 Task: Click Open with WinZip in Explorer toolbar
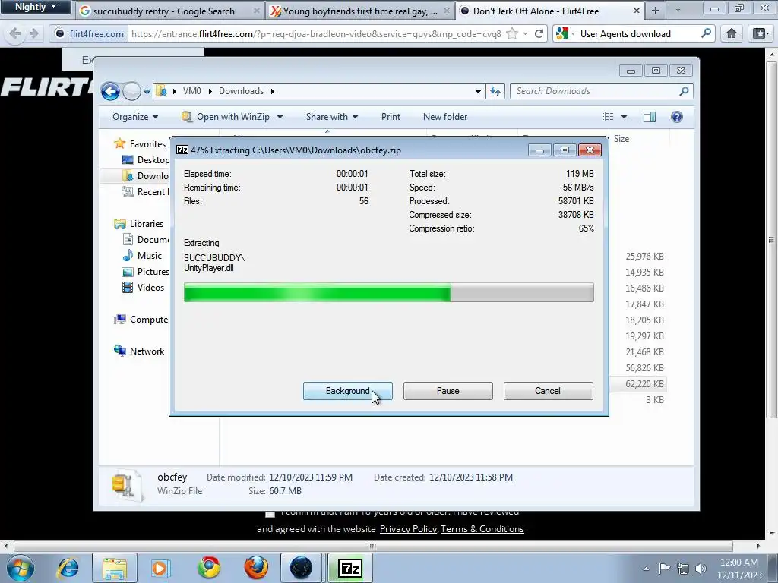[226, 117]
